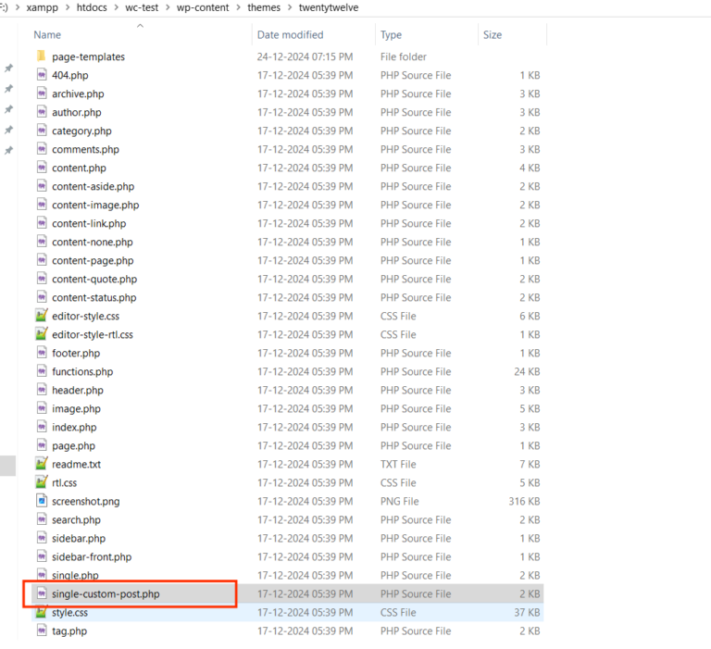Click the rtl.css file icon
This screenshot has width=711, height=649.
(x=41, y=482)
